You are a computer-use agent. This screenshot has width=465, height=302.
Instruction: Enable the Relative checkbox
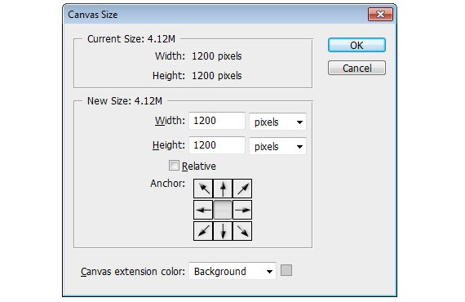[174, 166]
